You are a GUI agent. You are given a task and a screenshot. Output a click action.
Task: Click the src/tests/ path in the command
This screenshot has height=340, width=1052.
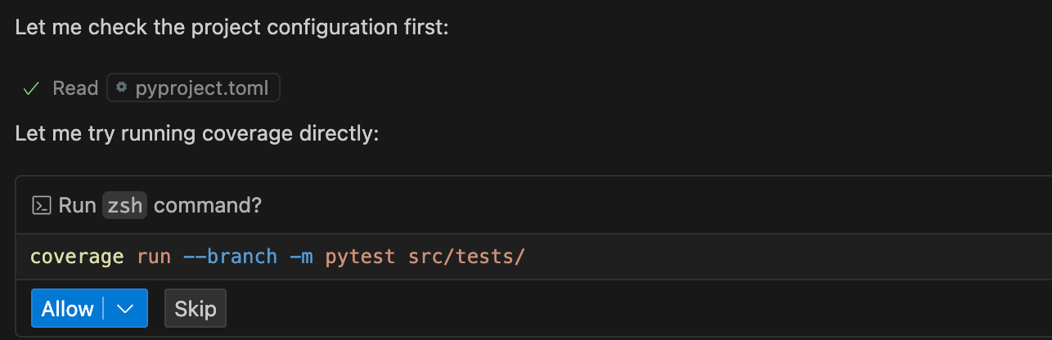click(x=466, y=257)
